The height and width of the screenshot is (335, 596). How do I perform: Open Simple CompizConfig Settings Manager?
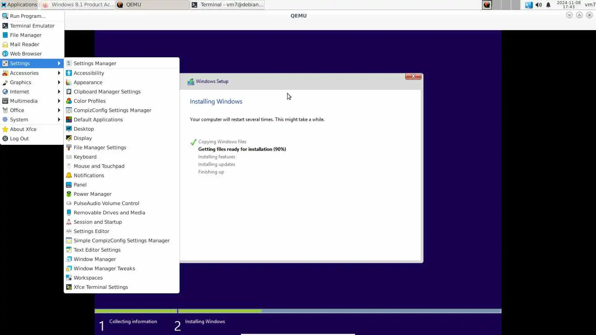[x=121, y=240]
